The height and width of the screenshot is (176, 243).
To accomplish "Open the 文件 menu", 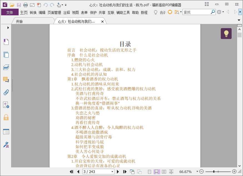I will coord(10,13).
